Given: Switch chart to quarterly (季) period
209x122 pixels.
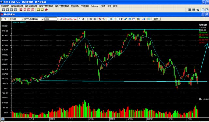Looking at the screenshot, I should [x=91, y=19].
